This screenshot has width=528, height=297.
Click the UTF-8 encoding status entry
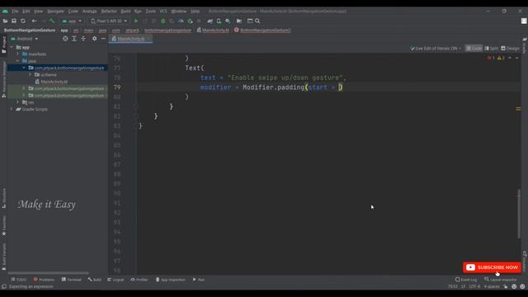[x=474, y=286]
